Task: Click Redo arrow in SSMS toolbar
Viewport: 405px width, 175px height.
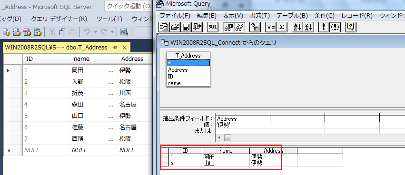Action: (x=104, y=32)
